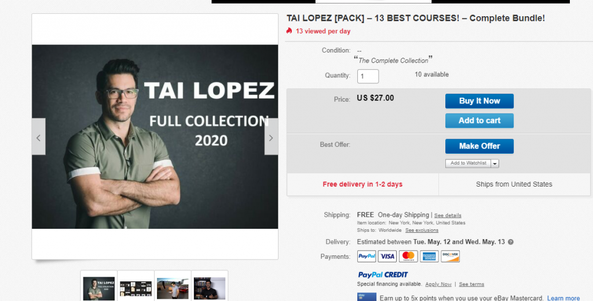The height and width of the screenshot is (301, 593).
Task: Click the Discover card icon
Action: point(450,256)
